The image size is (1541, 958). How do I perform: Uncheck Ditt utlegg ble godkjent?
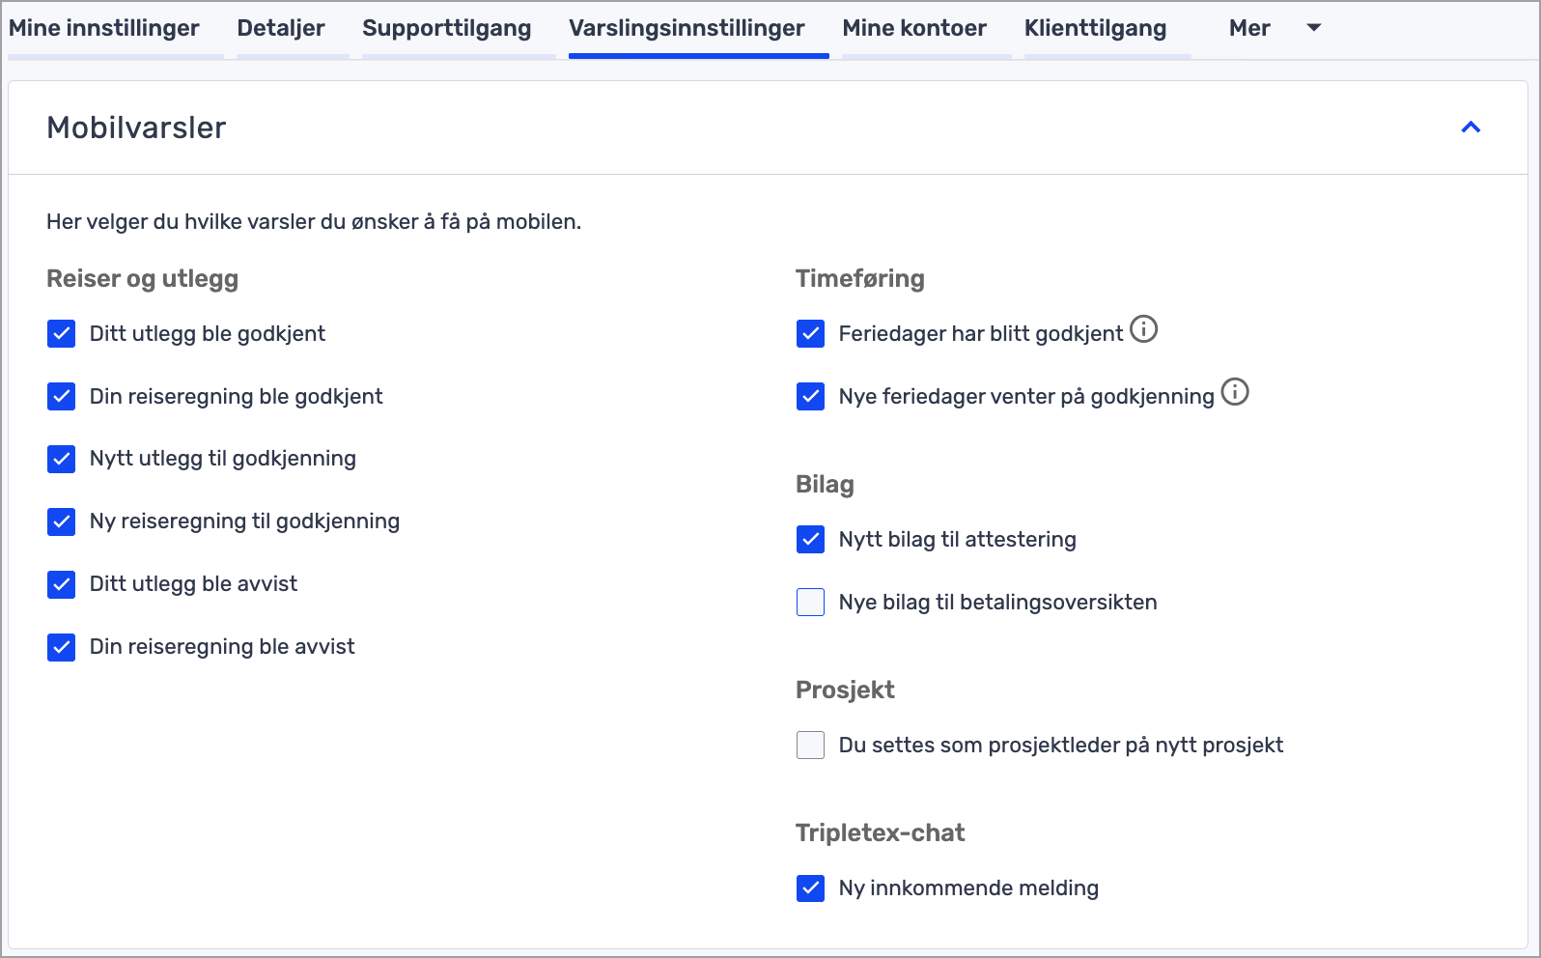click(62, 334)
